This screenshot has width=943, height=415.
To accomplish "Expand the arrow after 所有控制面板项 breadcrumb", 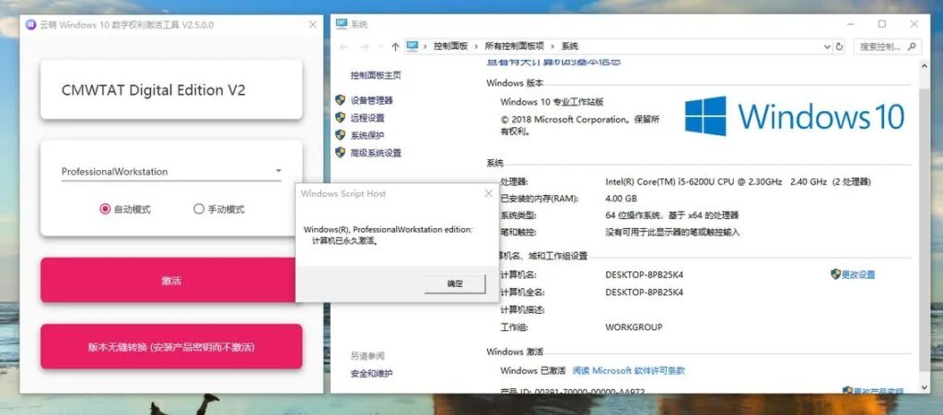I will (553, 46).
